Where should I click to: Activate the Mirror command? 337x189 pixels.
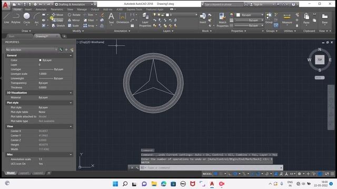click(74, 20)
